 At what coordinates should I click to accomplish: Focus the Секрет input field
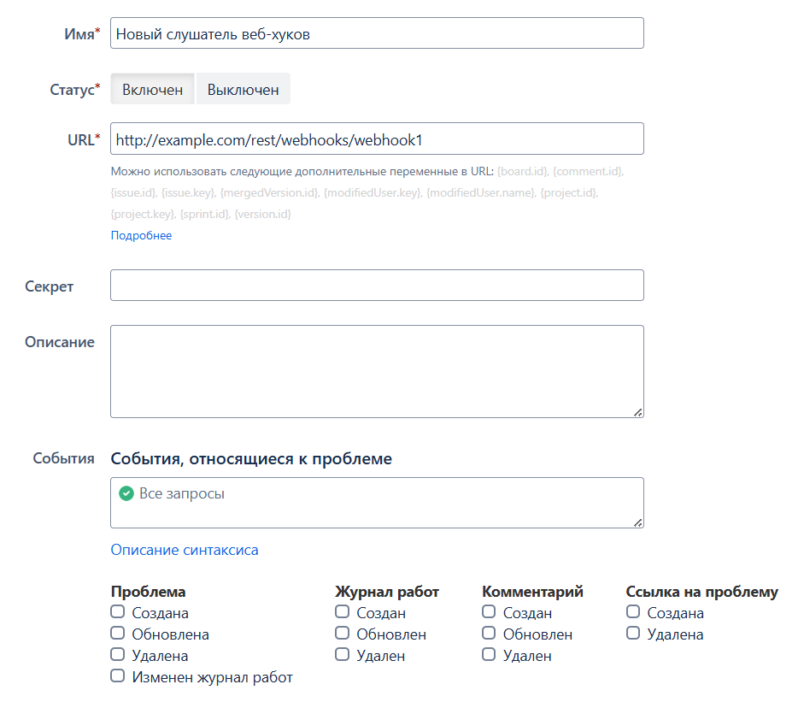click(377, 286)
